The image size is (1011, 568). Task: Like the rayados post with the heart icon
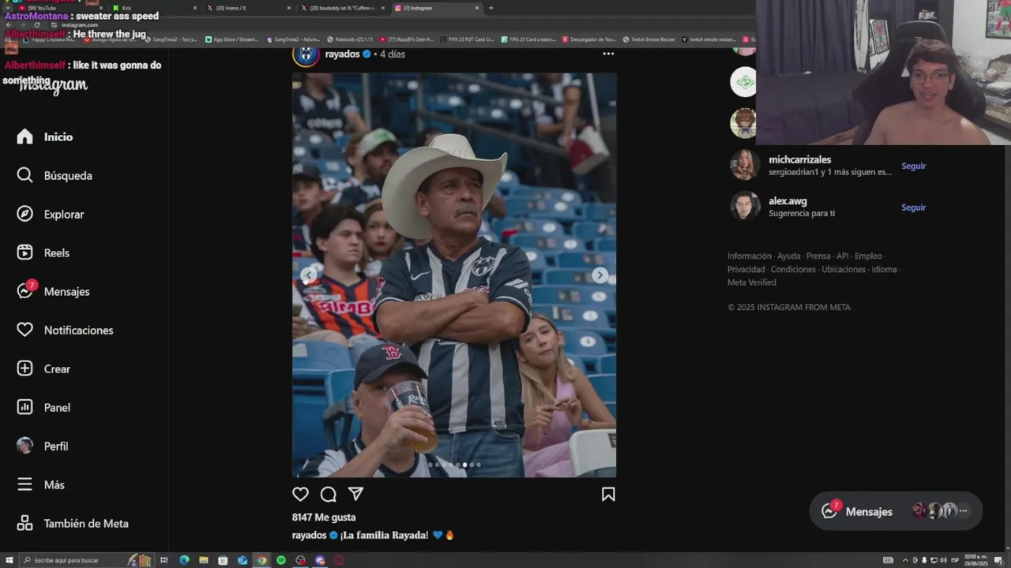click(300, 494)
